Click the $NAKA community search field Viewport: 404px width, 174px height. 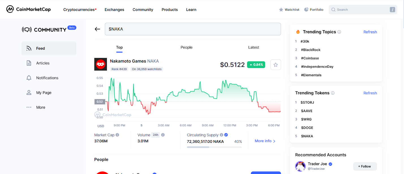click(193, 29)
